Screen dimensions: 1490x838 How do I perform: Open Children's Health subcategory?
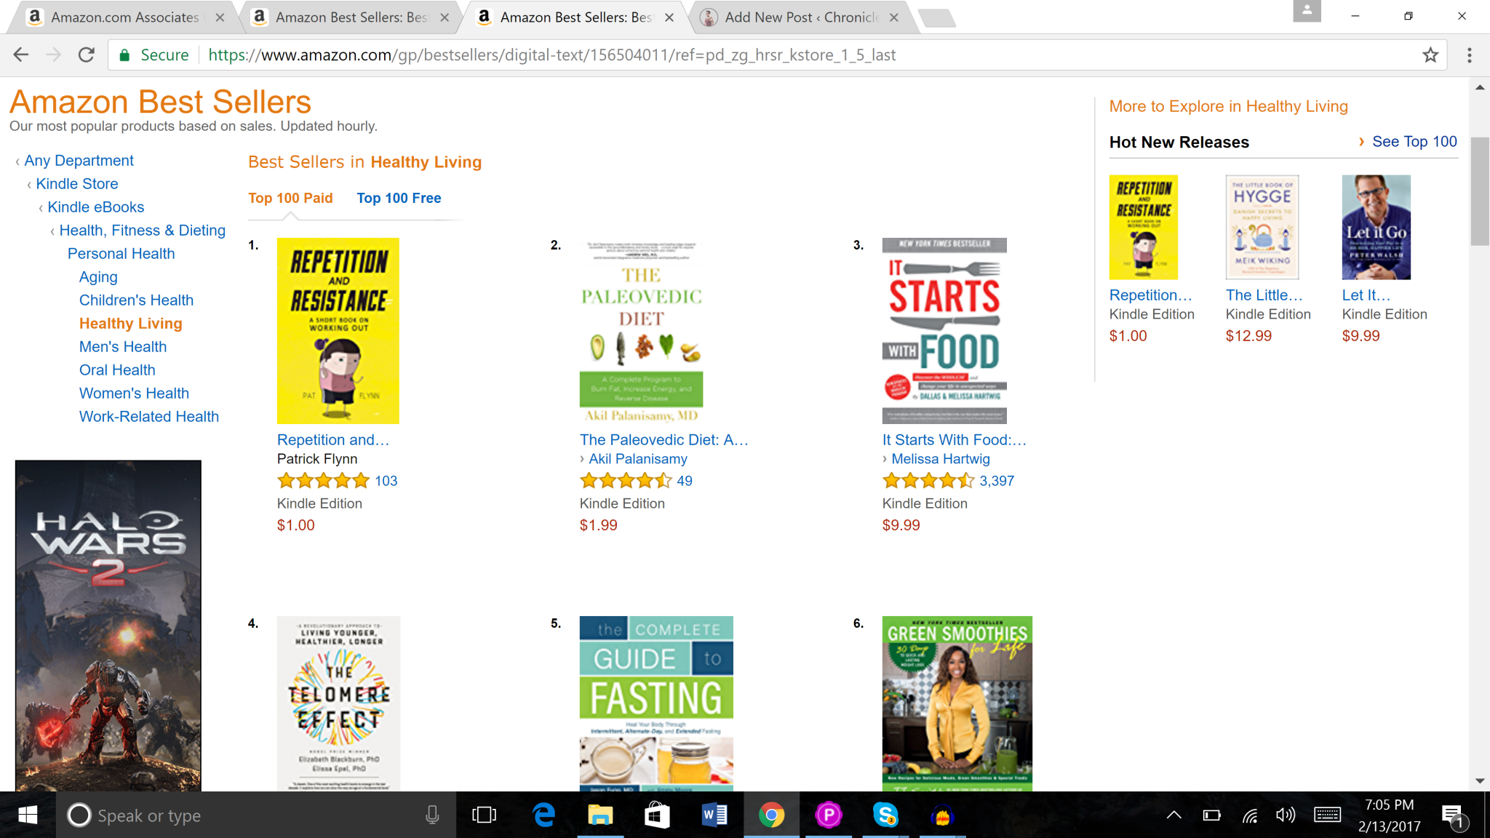(136, 300)
